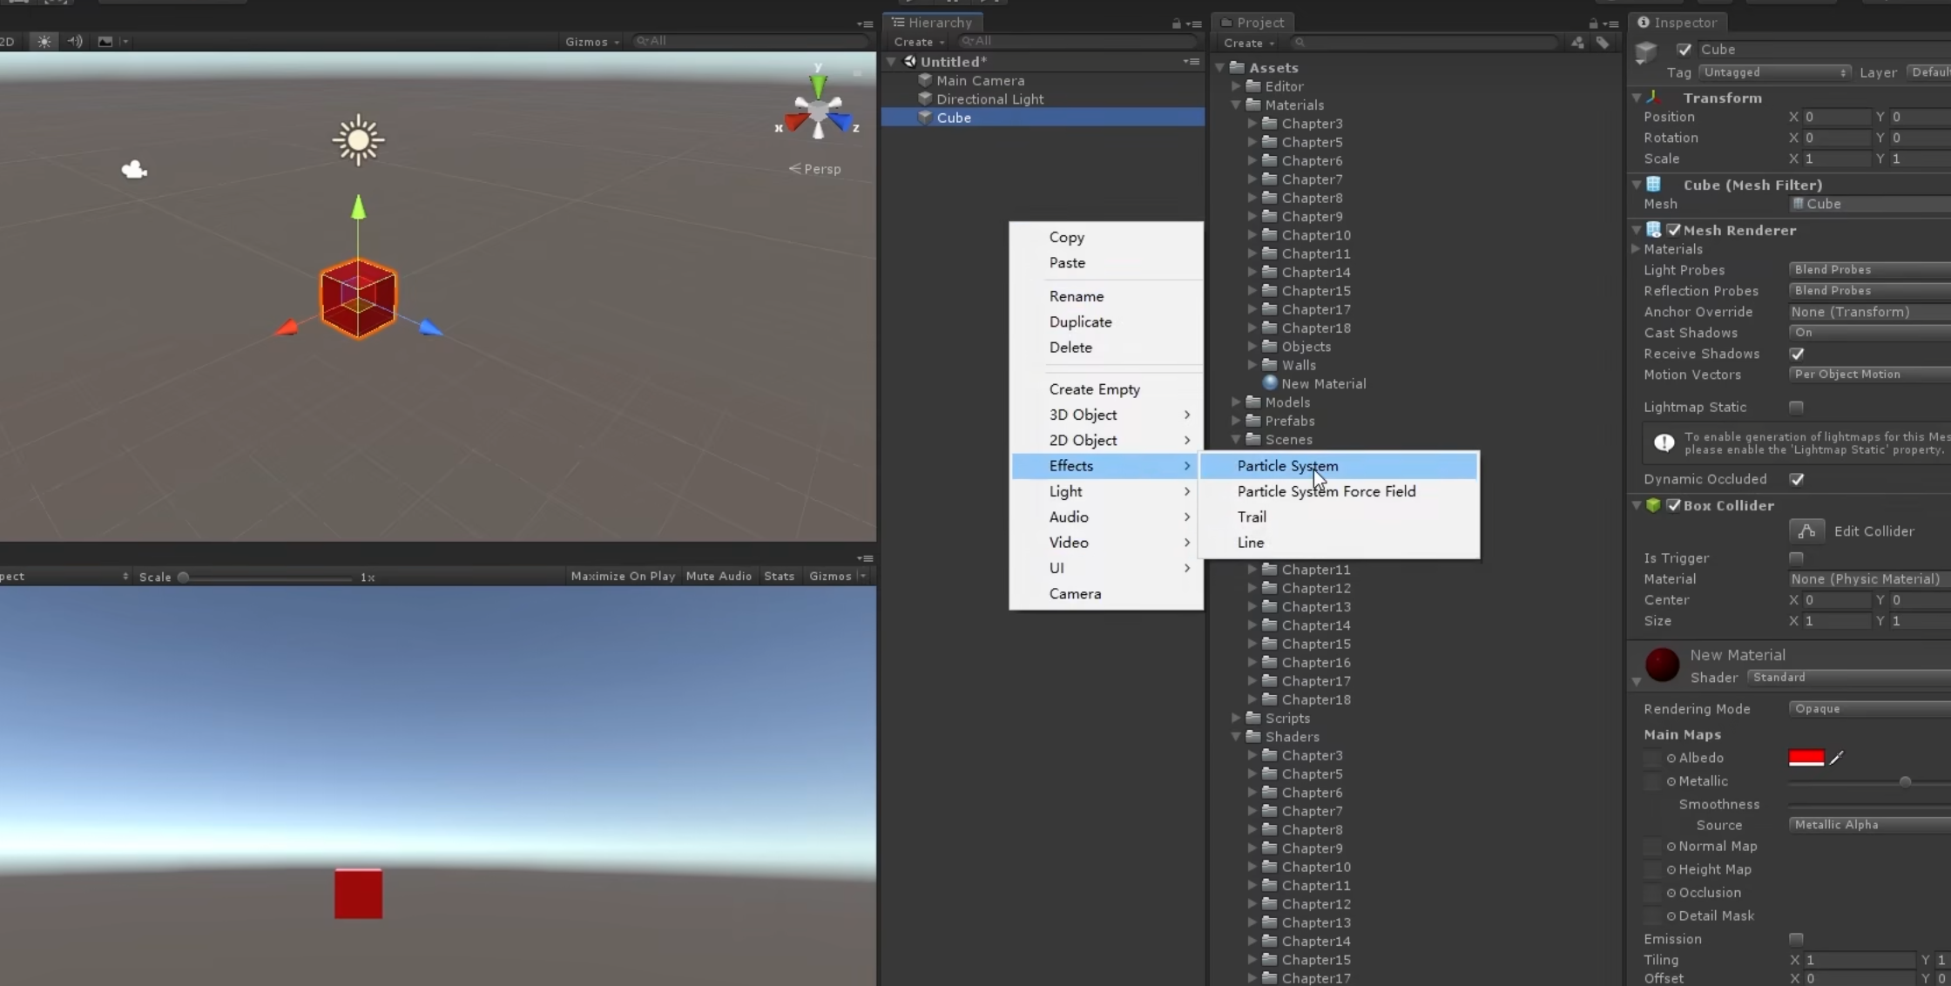The image size is (1951, 986).
Task: Select Main Camera in the Hierarchy
Action: [x=980, y=80]
